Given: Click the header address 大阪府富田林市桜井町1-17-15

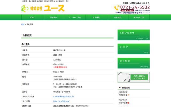Looking at the screenshot, I should click(137, 13).
